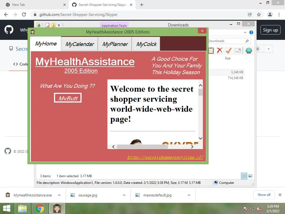Click the orange checkmark Properties icon

[x=229, y=50]
